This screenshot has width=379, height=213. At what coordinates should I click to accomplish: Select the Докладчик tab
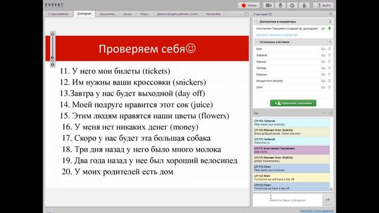pyautogui.click(x=84, y=14)
